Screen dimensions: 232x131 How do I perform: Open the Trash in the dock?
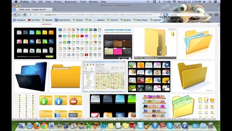coord(210,126)
